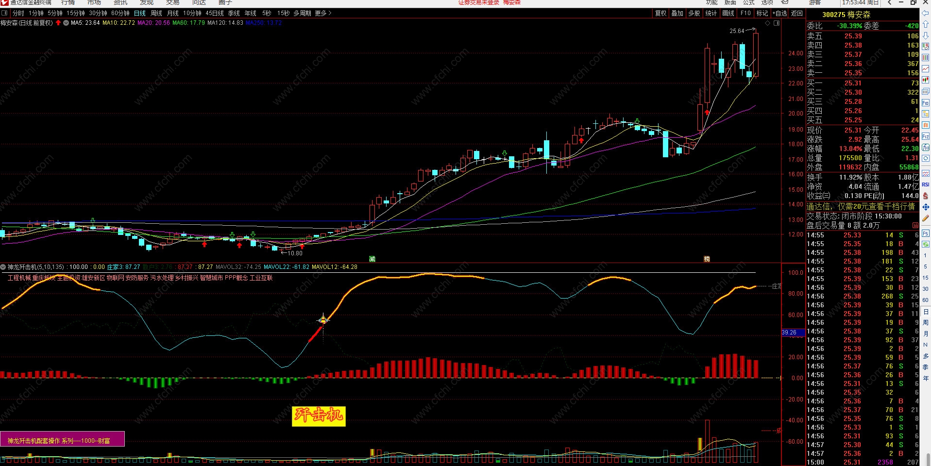Click the blue four-way move arrows icon
Screen dimensions: 931x466
[926, 207]
